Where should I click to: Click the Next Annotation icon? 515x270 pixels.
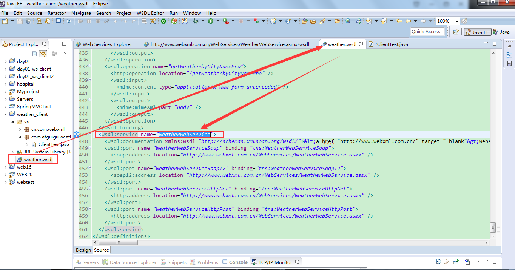pyautogui.click(x=369, y=21)
